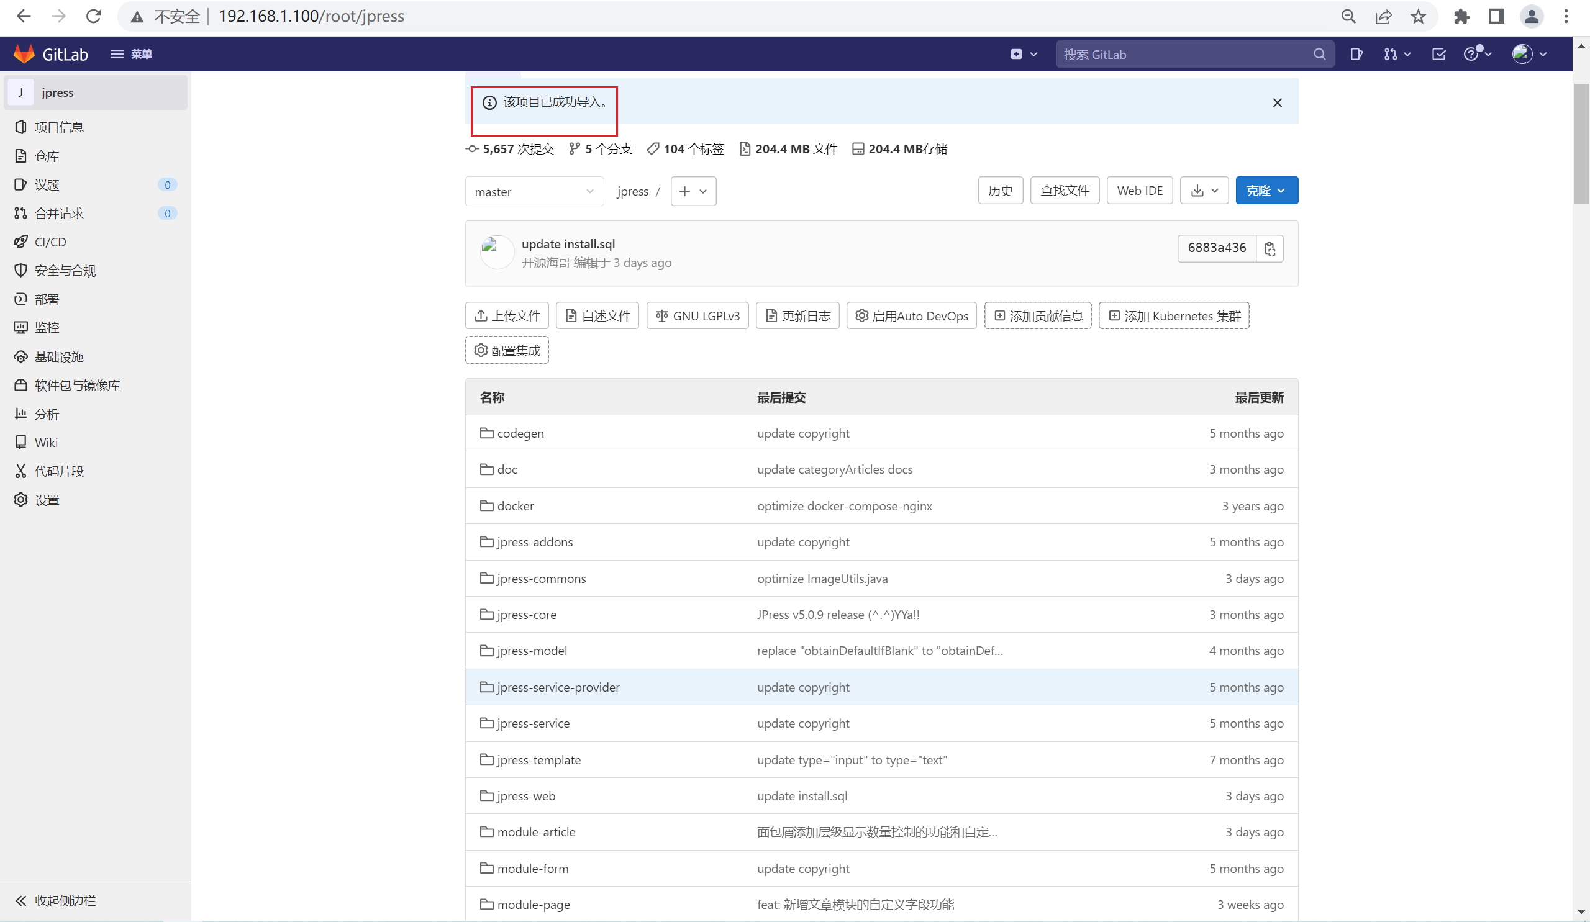Click 添加 Kubernetes 集群 button
The height and width of the screenshot is (922, 1590).
point(1174,315)
